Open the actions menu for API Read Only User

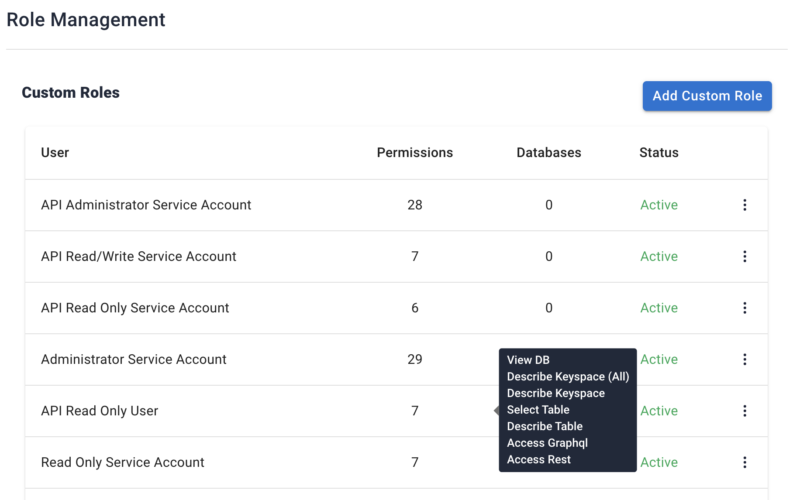[x=745, y=411]
